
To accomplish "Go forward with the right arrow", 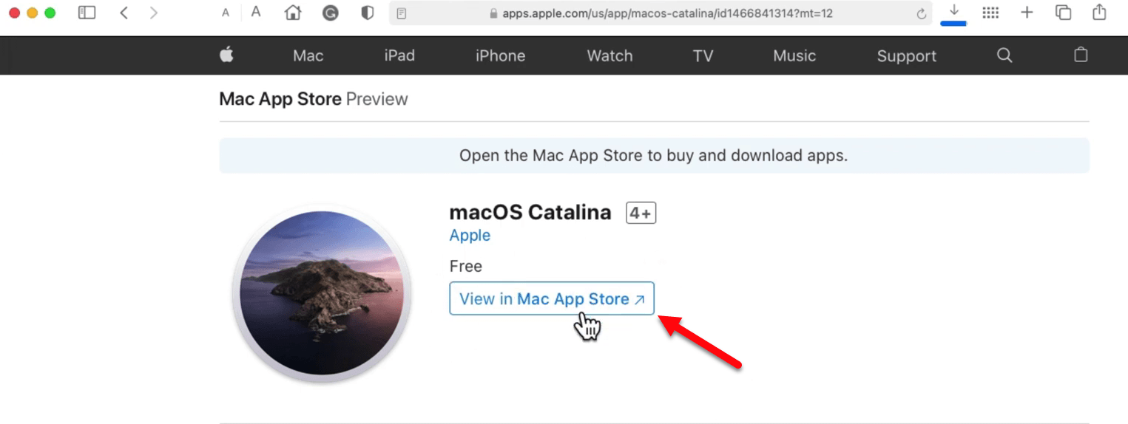I will click(153, 13).
